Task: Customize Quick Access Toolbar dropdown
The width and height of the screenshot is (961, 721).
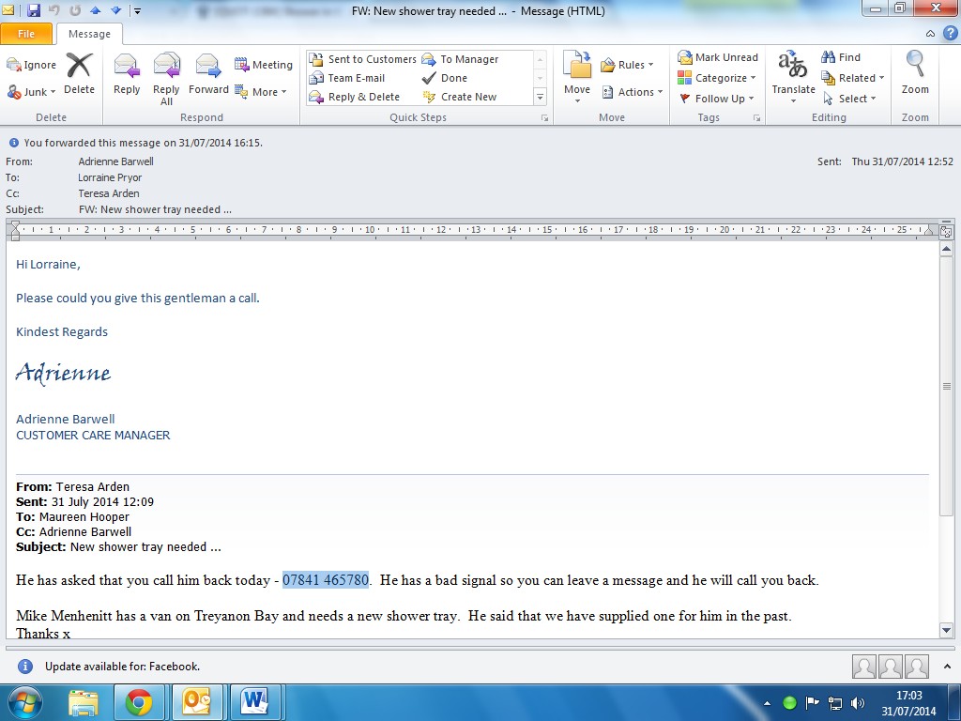Action: (x=137, y=10)
